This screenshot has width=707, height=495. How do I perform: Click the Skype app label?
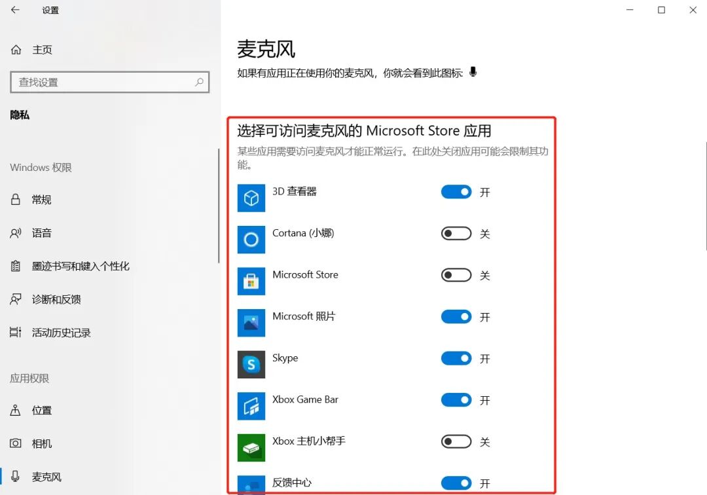285,358
